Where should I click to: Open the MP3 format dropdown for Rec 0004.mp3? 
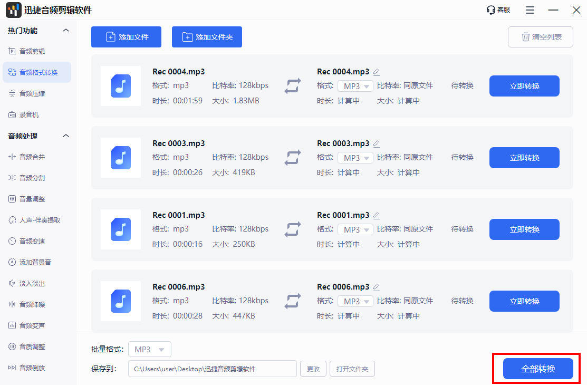coord(355,86)
